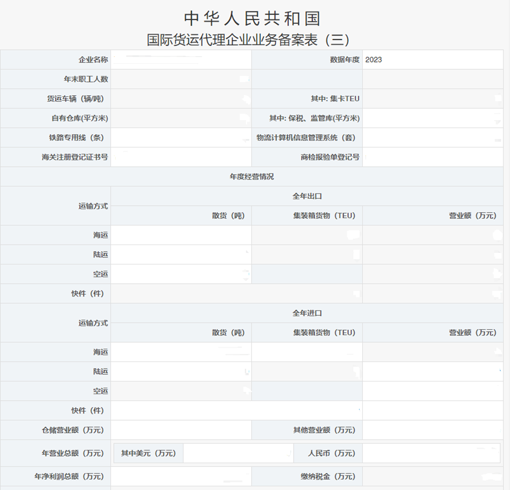Select the 数据年度 field showing 2023
Viewport: 510px width, 490px height.
pos(433,59)
